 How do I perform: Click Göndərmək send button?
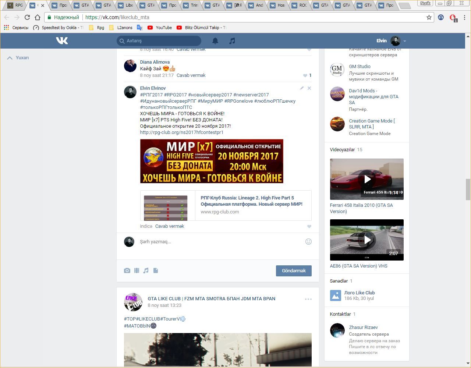(x=294, y=270)
